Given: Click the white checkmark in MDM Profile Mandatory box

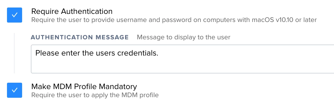Looking at the screenshot, I should (15, 90).
